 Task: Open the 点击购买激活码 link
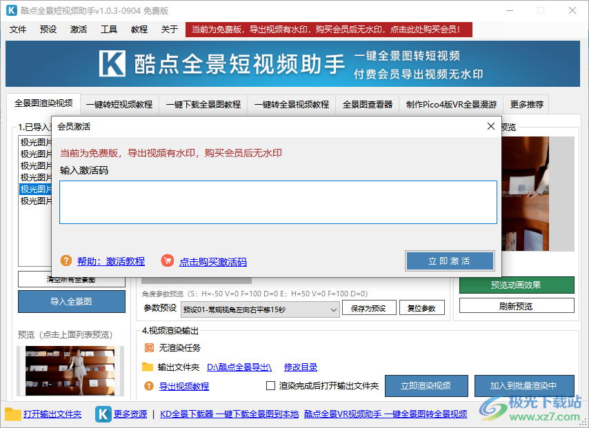click(213, 262)
